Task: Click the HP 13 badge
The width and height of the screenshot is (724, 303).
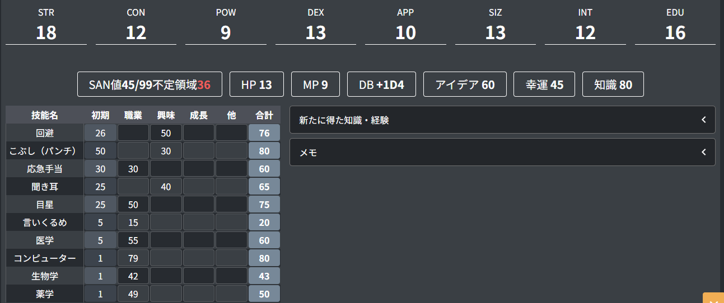Action: click(x=256, y=84)
